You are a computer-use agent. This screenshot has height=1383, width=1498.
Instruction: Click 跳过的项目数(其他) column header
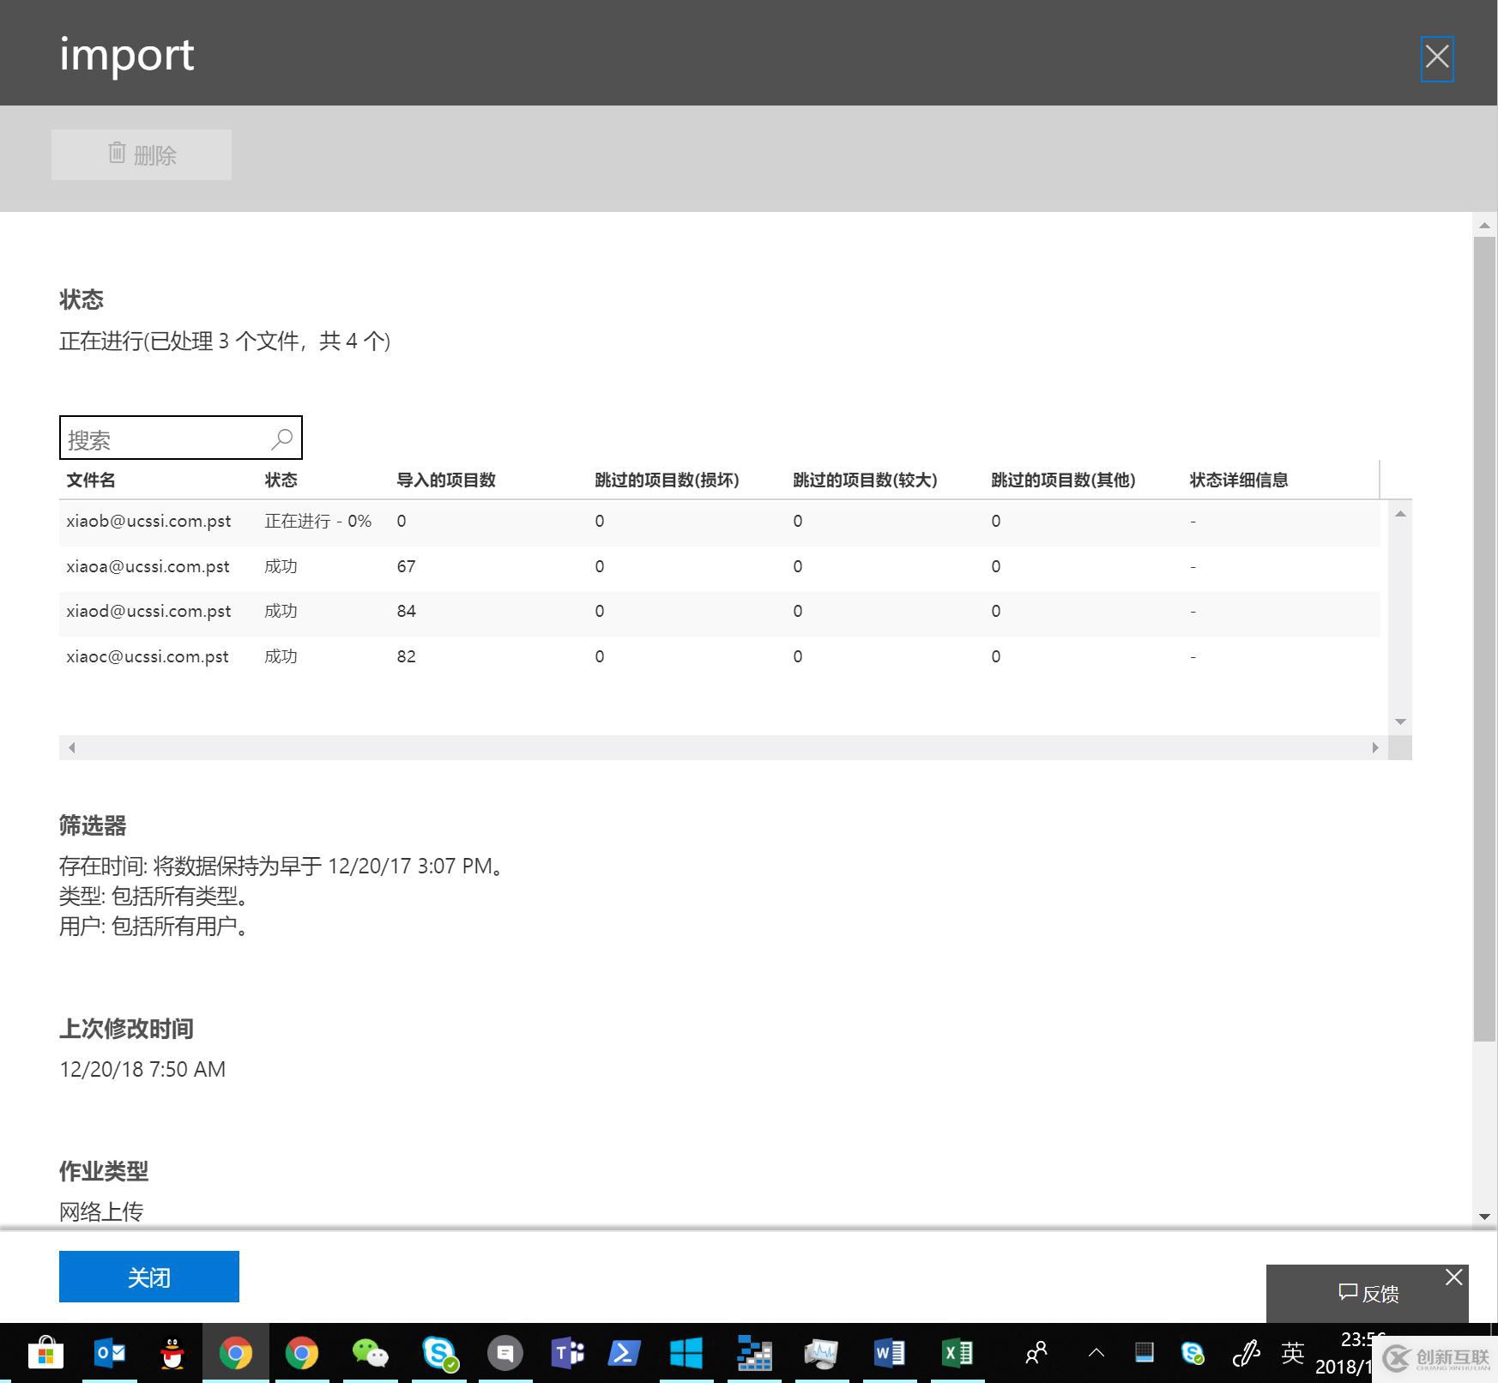coord(1063,480)
